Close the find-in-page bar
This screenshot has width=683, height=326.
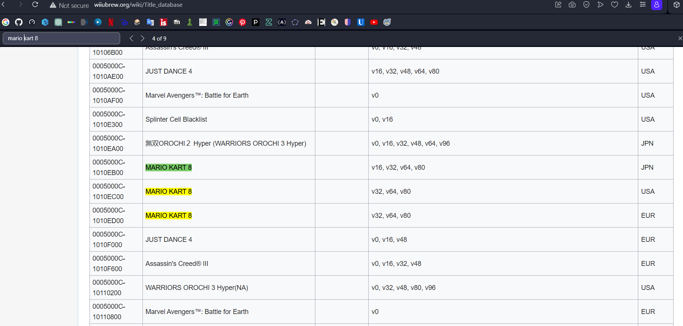pyautogui.click(x=680, y=38)
